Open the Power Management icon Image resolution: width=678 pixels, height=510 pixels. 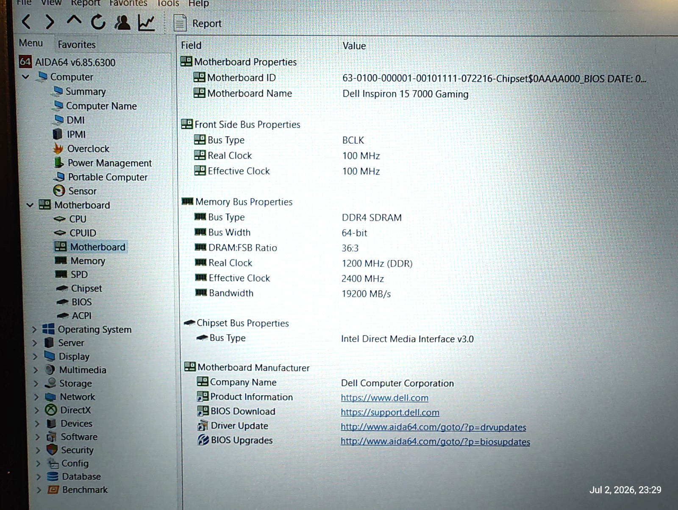click(59, 162)
